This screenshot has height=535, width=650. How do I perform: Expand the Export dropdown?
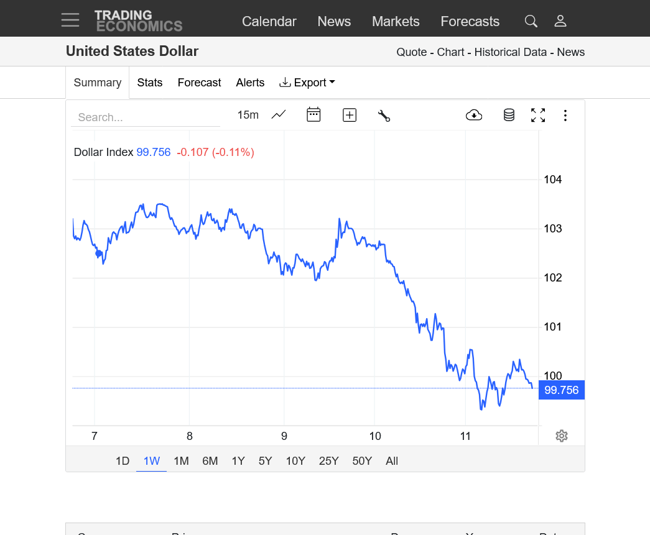307,83
